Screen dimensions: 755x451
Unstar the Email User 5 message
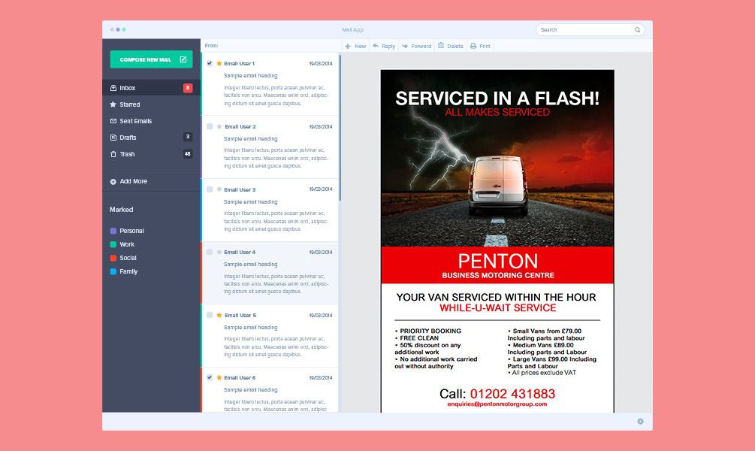[x=219, y=315]
